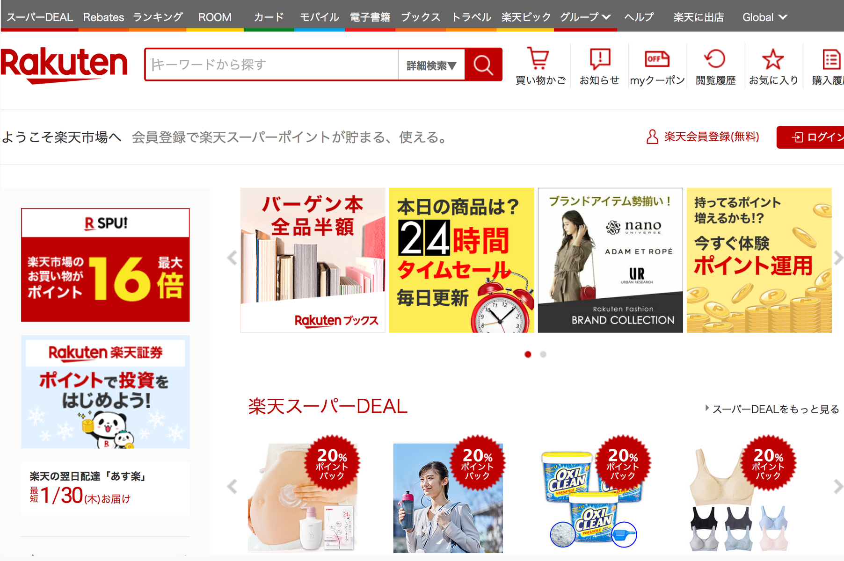The height and width of the screenshot is (561, 844).
Task: Click スーパーDEALをもっと見る link
Action: [776, 409]
